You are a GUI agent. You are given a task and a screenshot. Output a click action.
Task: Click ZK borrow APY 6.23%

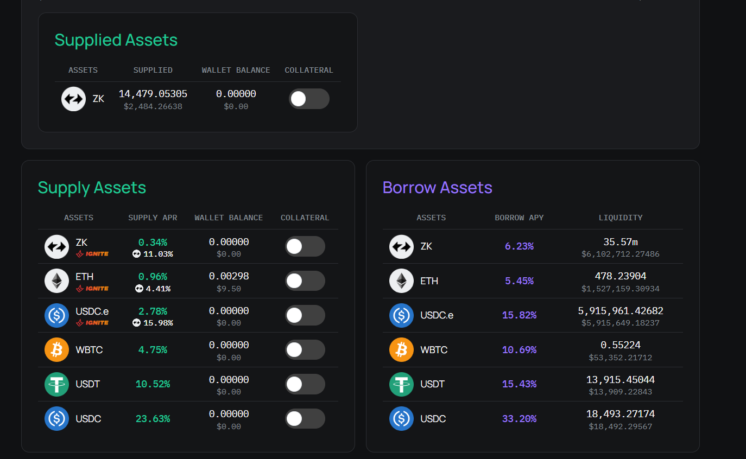coord(519,246)
